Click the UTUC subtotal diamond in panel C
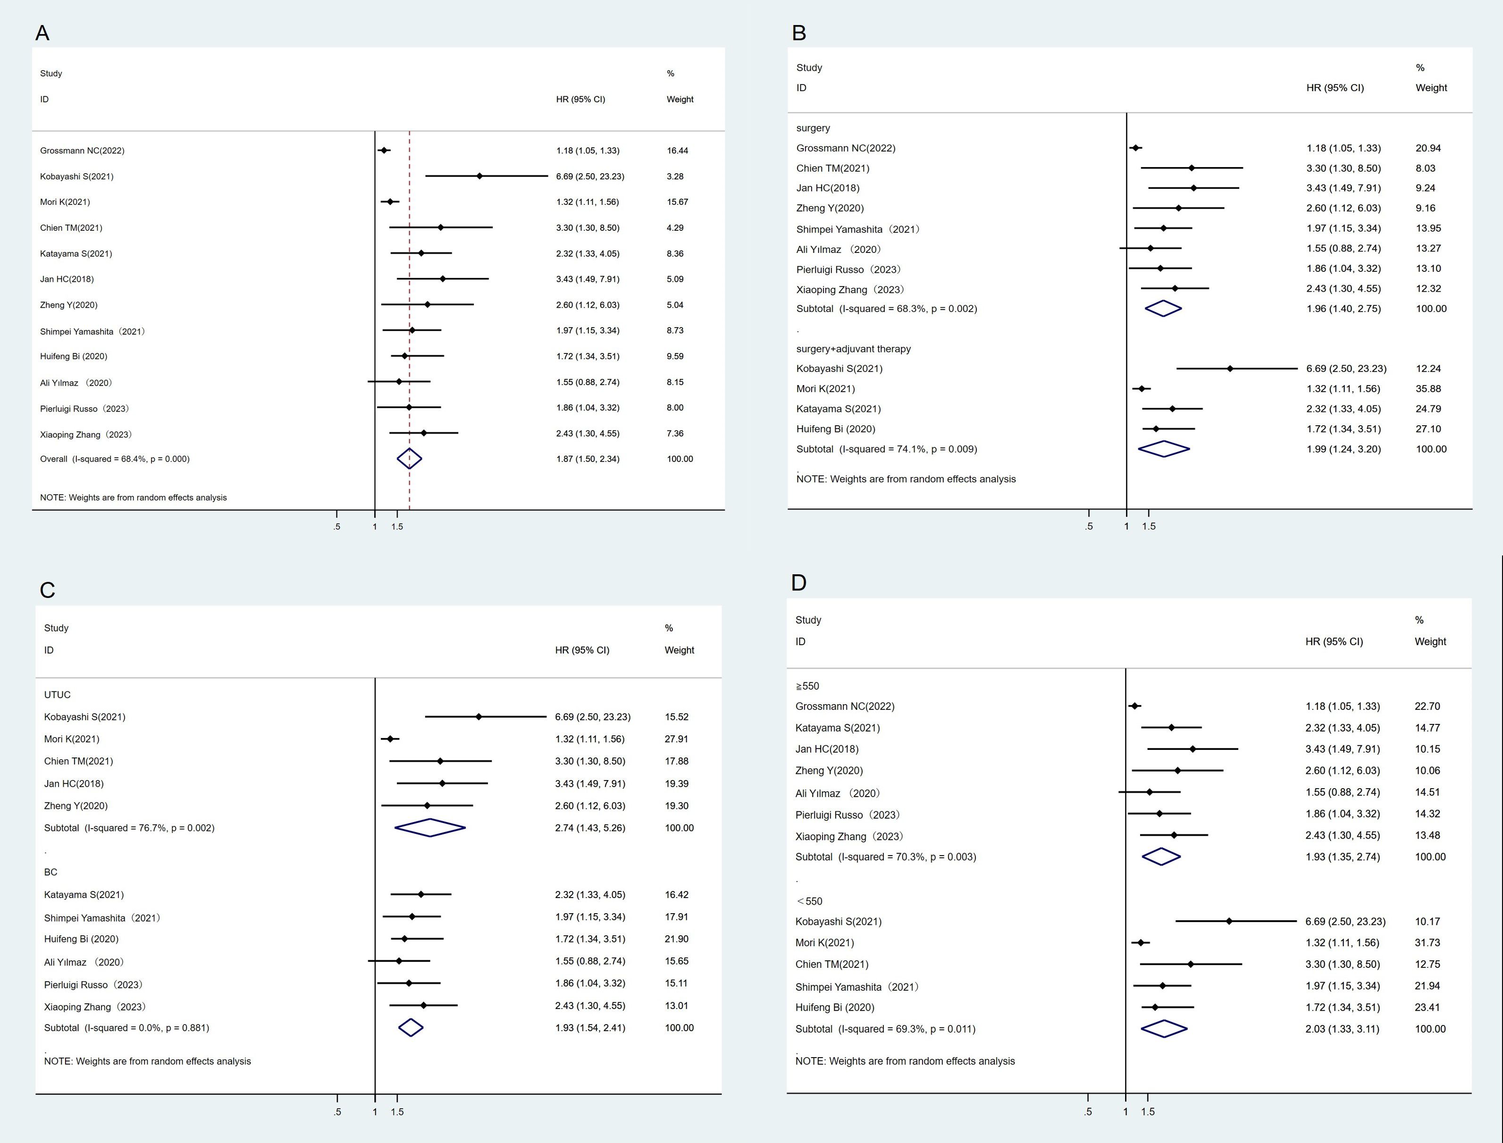The height and width of the screenshot is (1143, 1503). [430, 828]
